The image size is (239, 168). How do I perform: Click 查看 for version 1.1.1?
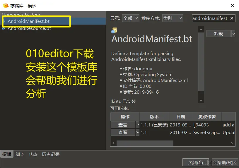point(123,125)
